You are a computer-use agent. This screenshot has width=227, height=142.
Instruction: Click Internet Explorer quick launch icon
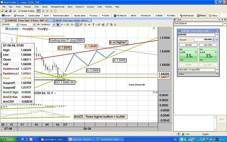tap(27, 139)
